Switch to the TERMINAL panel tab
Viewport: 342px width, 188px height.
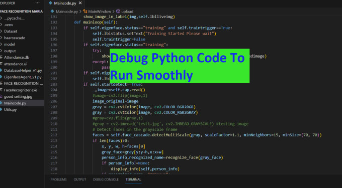coord(133,179)
